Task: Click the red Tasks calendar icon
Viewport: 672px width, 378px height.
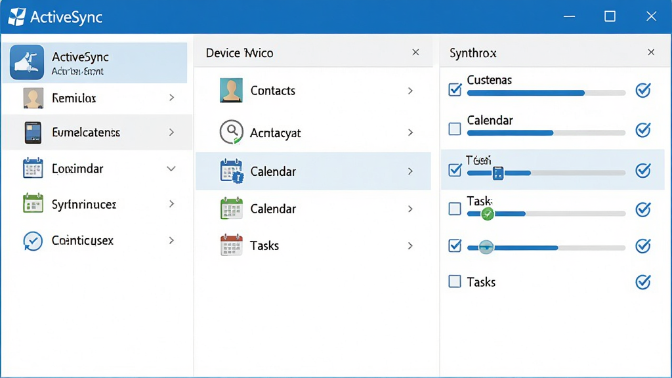Action: click(x=232, y=245)
